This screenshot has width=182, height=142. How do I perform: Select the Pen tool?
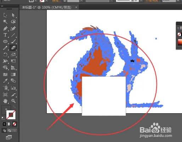click(x=5, y=28)
